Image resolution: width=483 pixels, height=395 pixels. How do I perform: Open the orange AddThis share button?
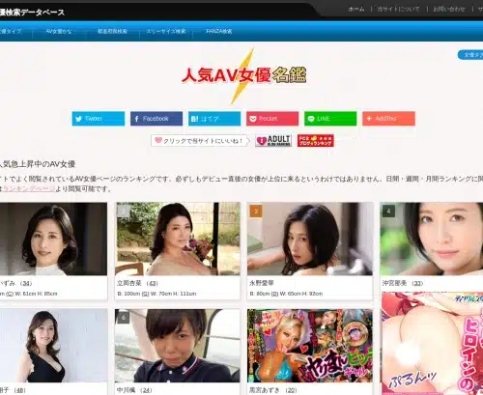point(388,119)
